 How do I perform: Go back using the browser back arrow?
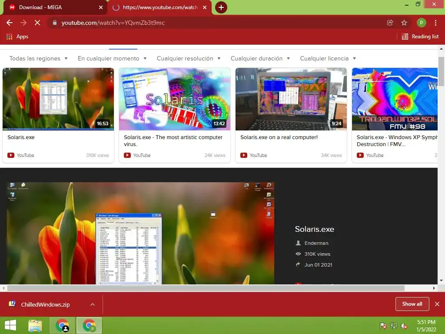10,23
